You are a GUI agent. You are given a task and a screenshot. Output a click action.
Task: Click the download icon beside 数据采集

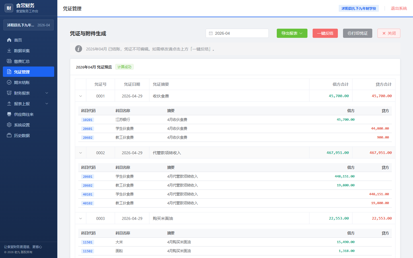[x=9, y=50]
